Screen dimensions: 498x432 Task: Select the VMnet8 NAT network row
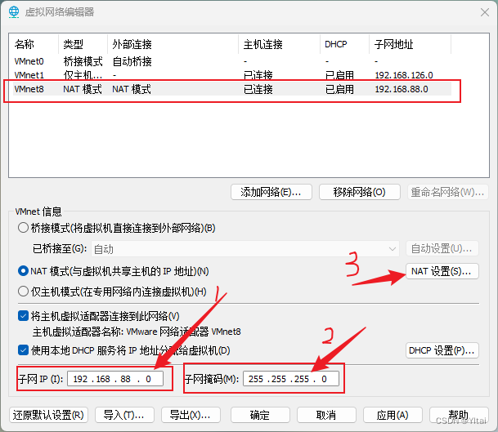[x=232, y=89]
